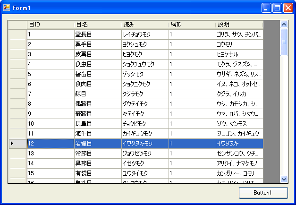Click the グウテイモク reading cell
Viewport: 296px width, 205px height.
(145, 104)
